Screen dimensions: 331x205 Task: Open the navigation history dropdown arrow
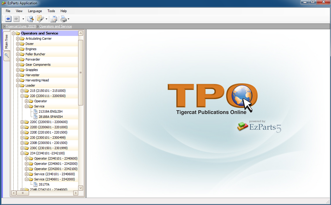click(23, 19)
